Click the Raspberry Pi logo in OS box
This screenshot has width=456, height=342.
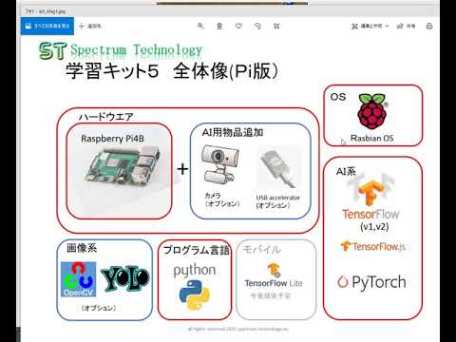click(x=372, y=111)
